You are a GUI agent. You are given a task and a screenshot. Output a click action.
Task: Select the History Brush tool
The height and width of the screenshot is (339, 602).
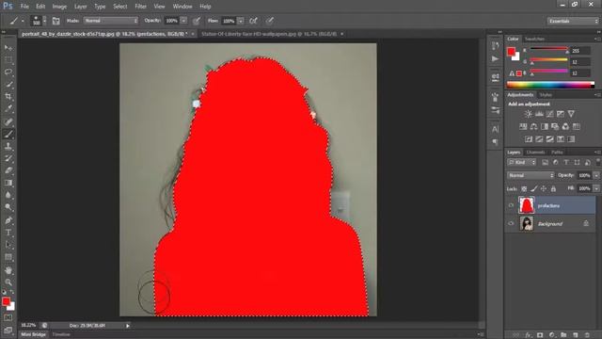point(8,158)
